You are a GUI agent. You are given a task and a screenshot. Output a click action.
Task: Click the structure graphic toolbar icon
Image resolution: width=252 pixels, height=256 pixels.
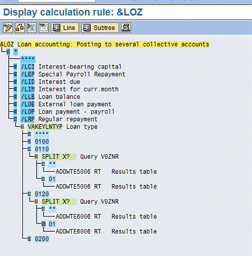click(x=20, y=28)
